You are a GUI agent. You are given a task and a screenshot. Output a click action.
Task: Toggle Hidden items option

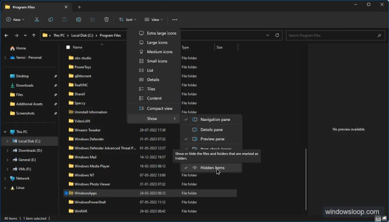pyautogui.click(x=211, y=168)
